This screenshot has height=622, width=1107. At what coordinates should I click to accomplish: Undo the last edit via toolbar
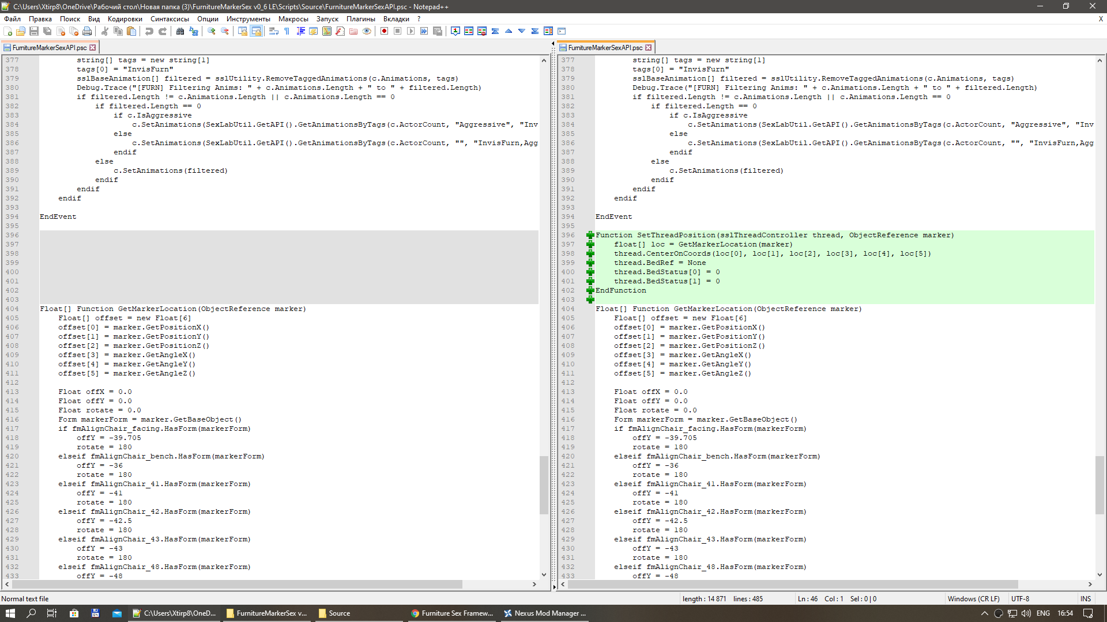pyautogui.click(x=149, y=31)
